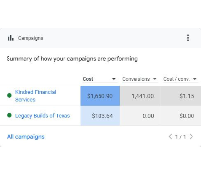The image size is (201, 175).
Task: Open the Conversions column dropdown arrow
Action: click(x=155, y=79)
